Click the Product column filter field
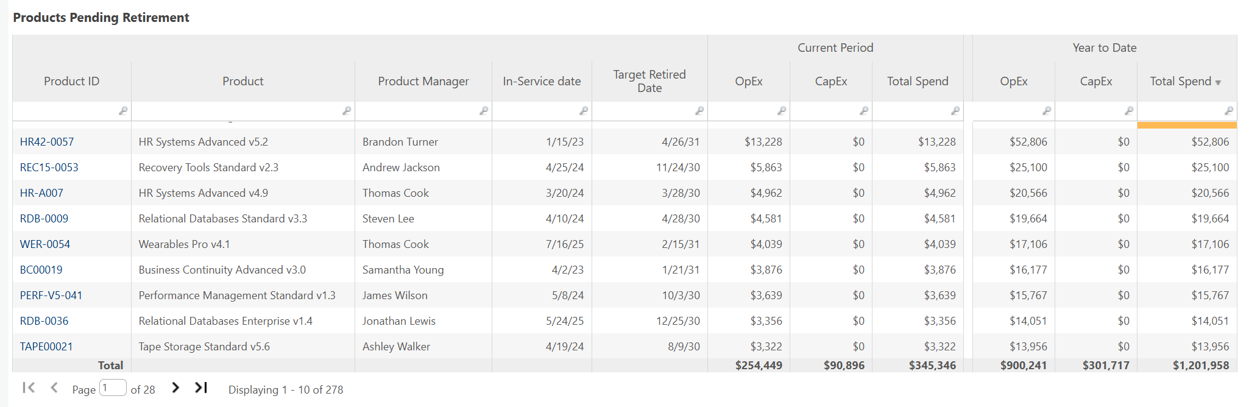 [236, 111]
